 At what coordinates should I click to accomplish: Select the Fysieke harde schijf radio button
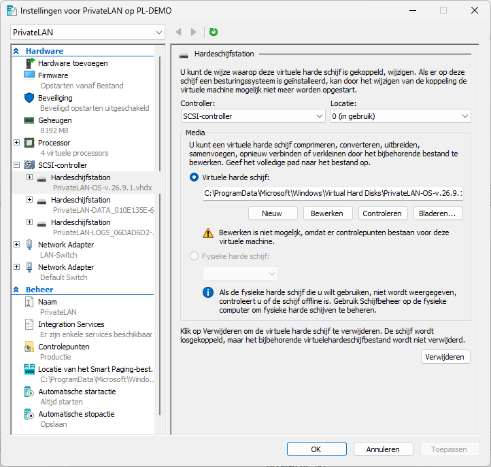tap(194, 256)
